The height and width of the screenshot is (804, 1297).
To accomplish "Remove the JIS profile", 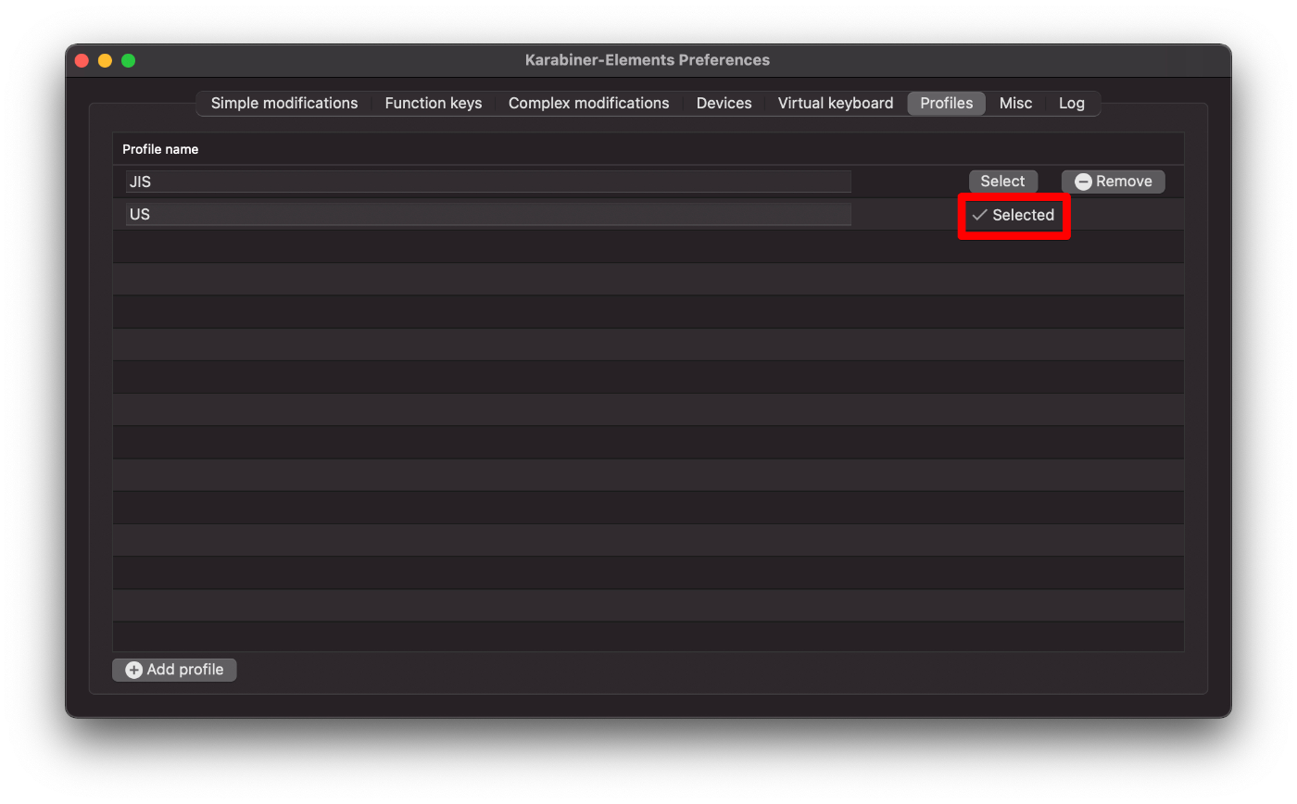I will pos(1113,182).
